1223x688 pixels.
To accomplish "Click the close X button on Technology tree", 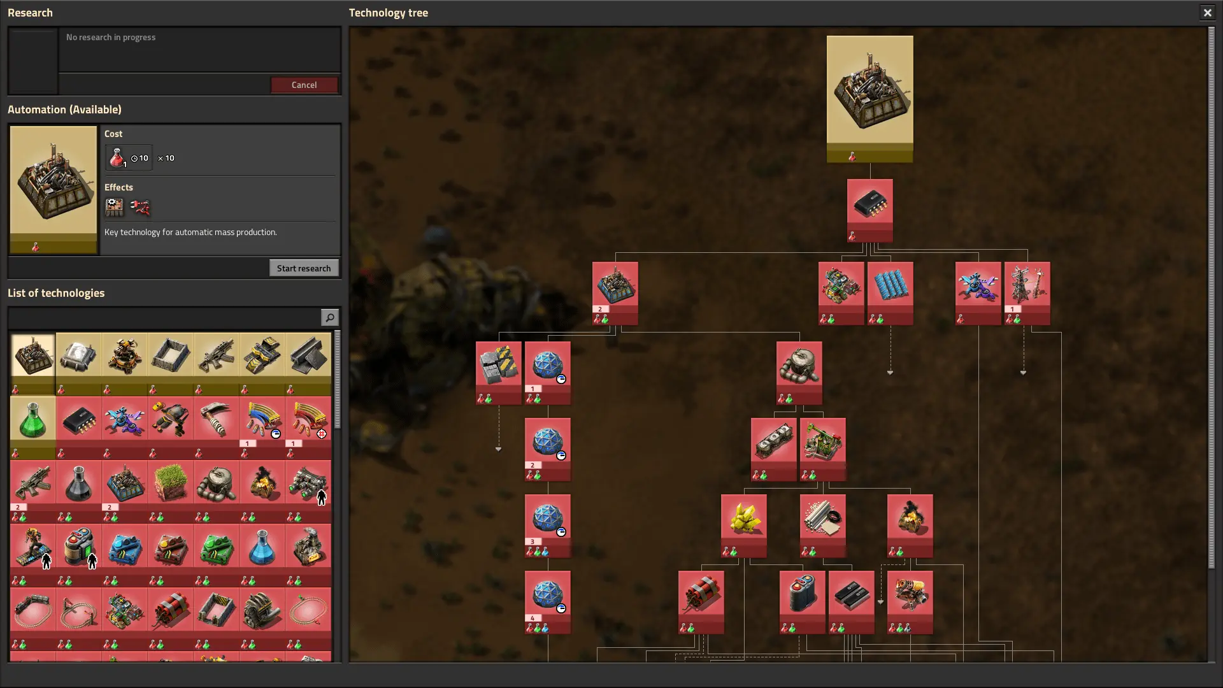I will 1207,11.
